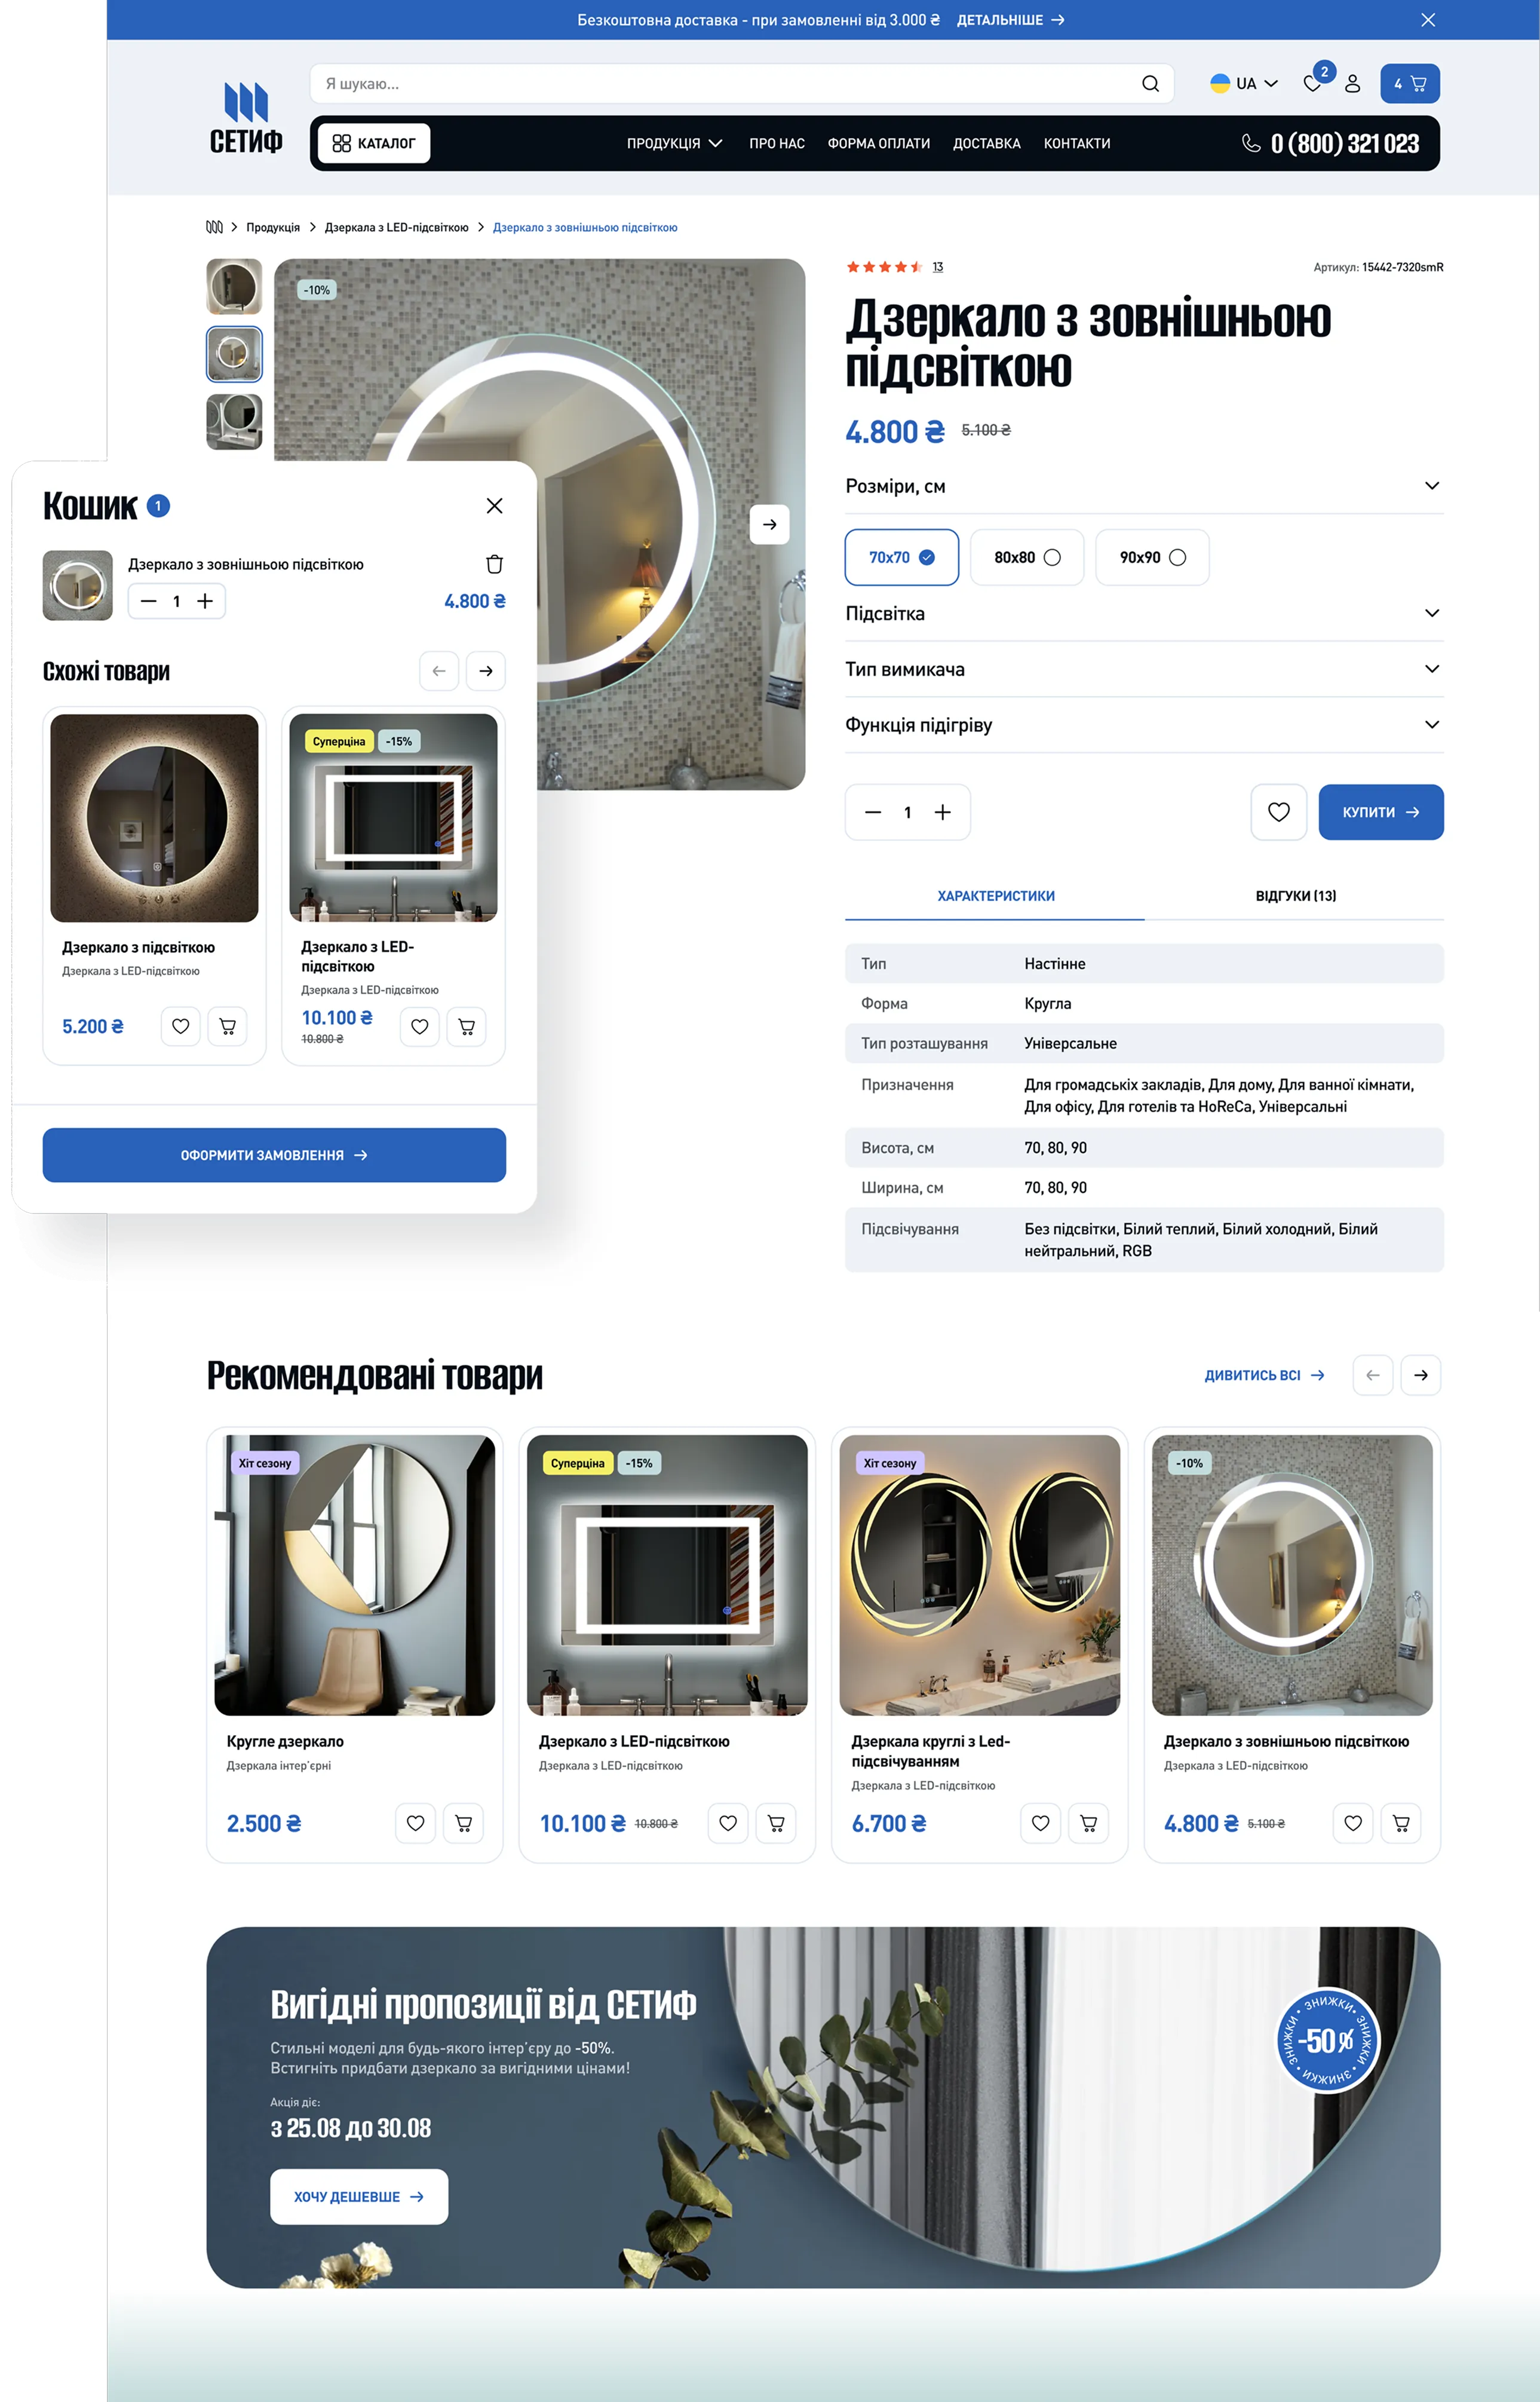Increase product quantity near Купити
The width and height of the screenshot is (1540, 2402).
tap(943, 812)
